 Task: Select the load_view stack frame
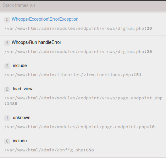[x=83, y=97]
